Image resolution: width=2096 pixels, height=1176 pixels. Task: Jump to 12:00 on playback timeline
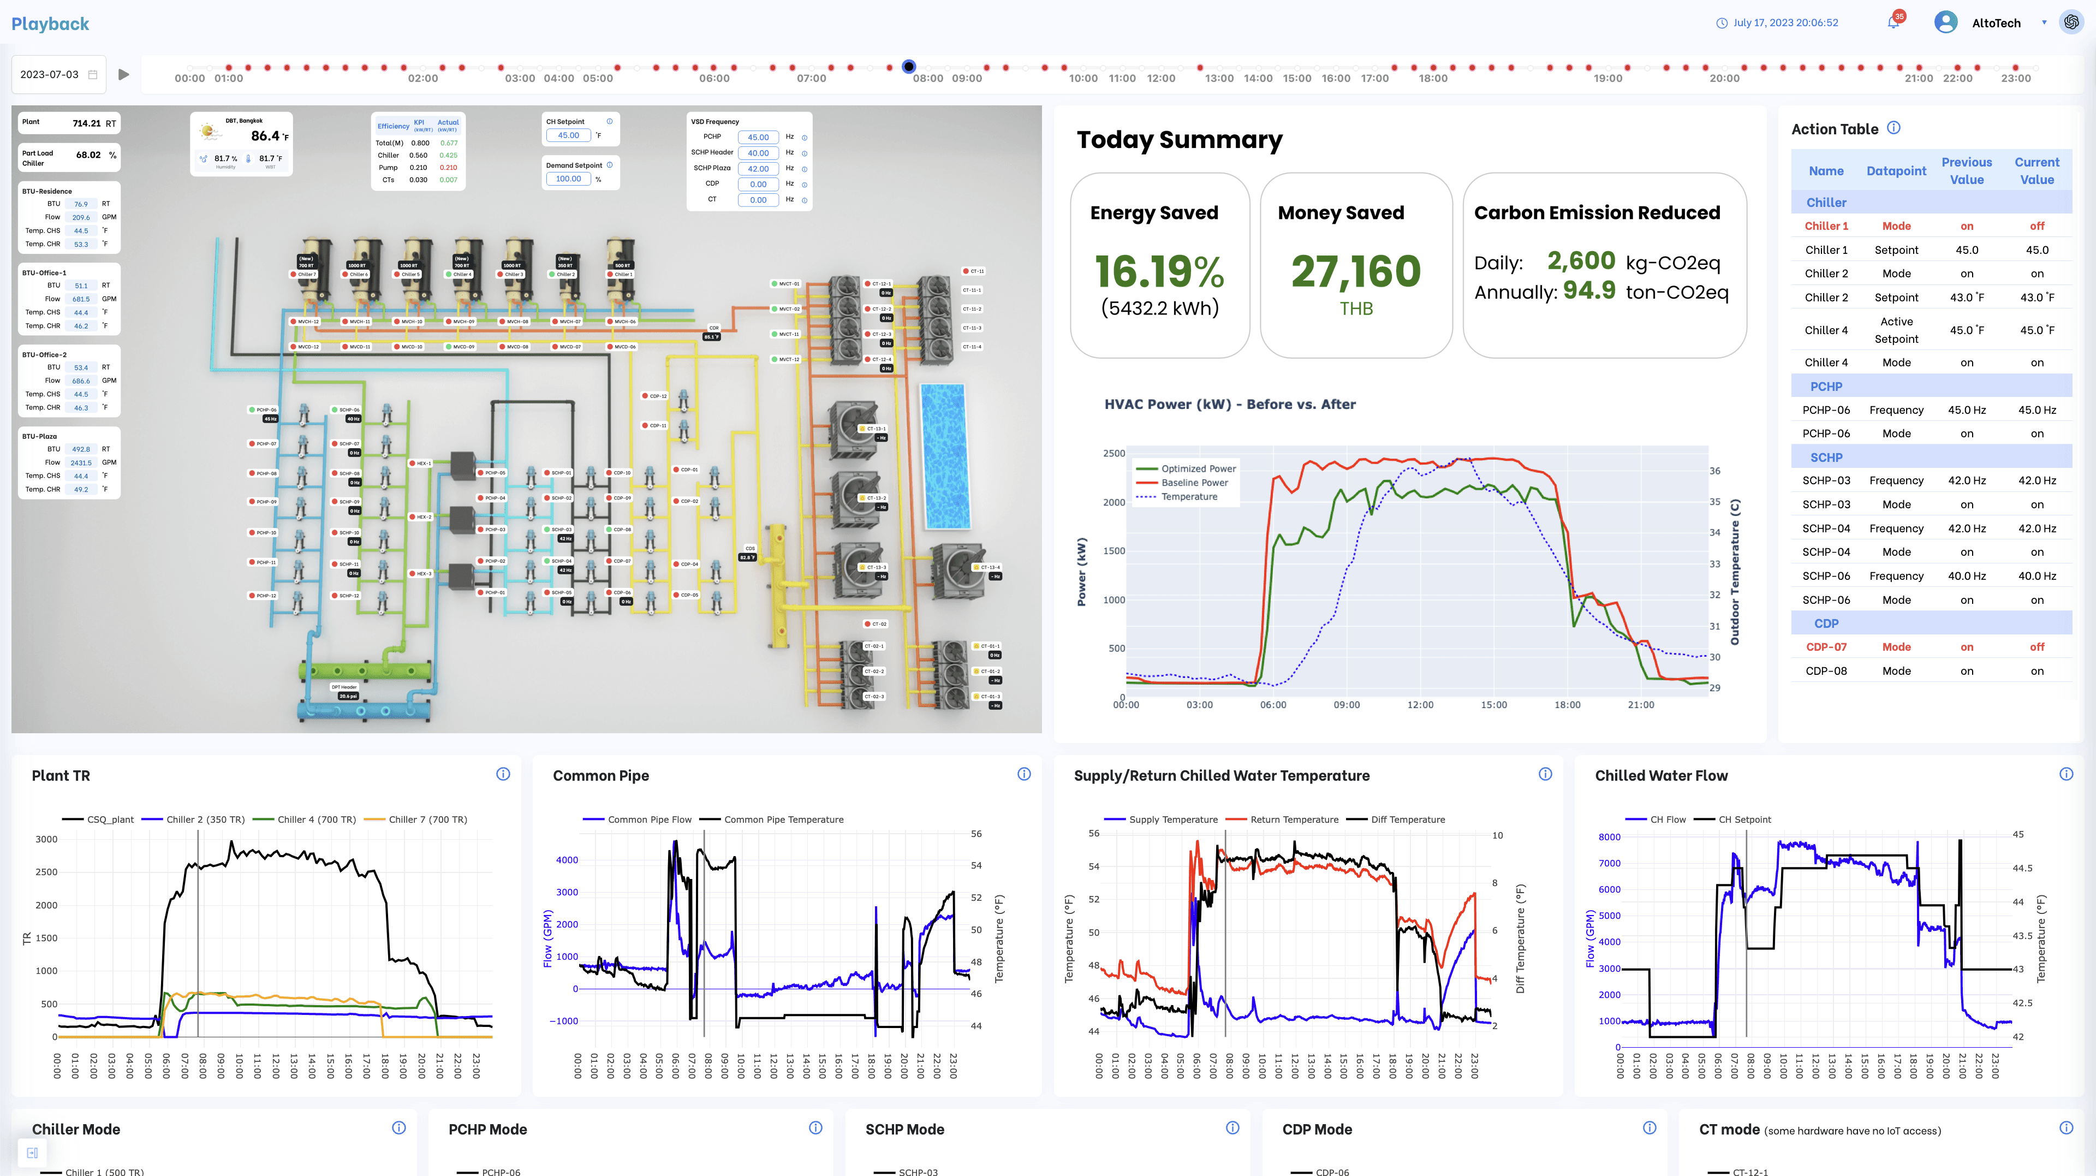tap(1161, 78)
